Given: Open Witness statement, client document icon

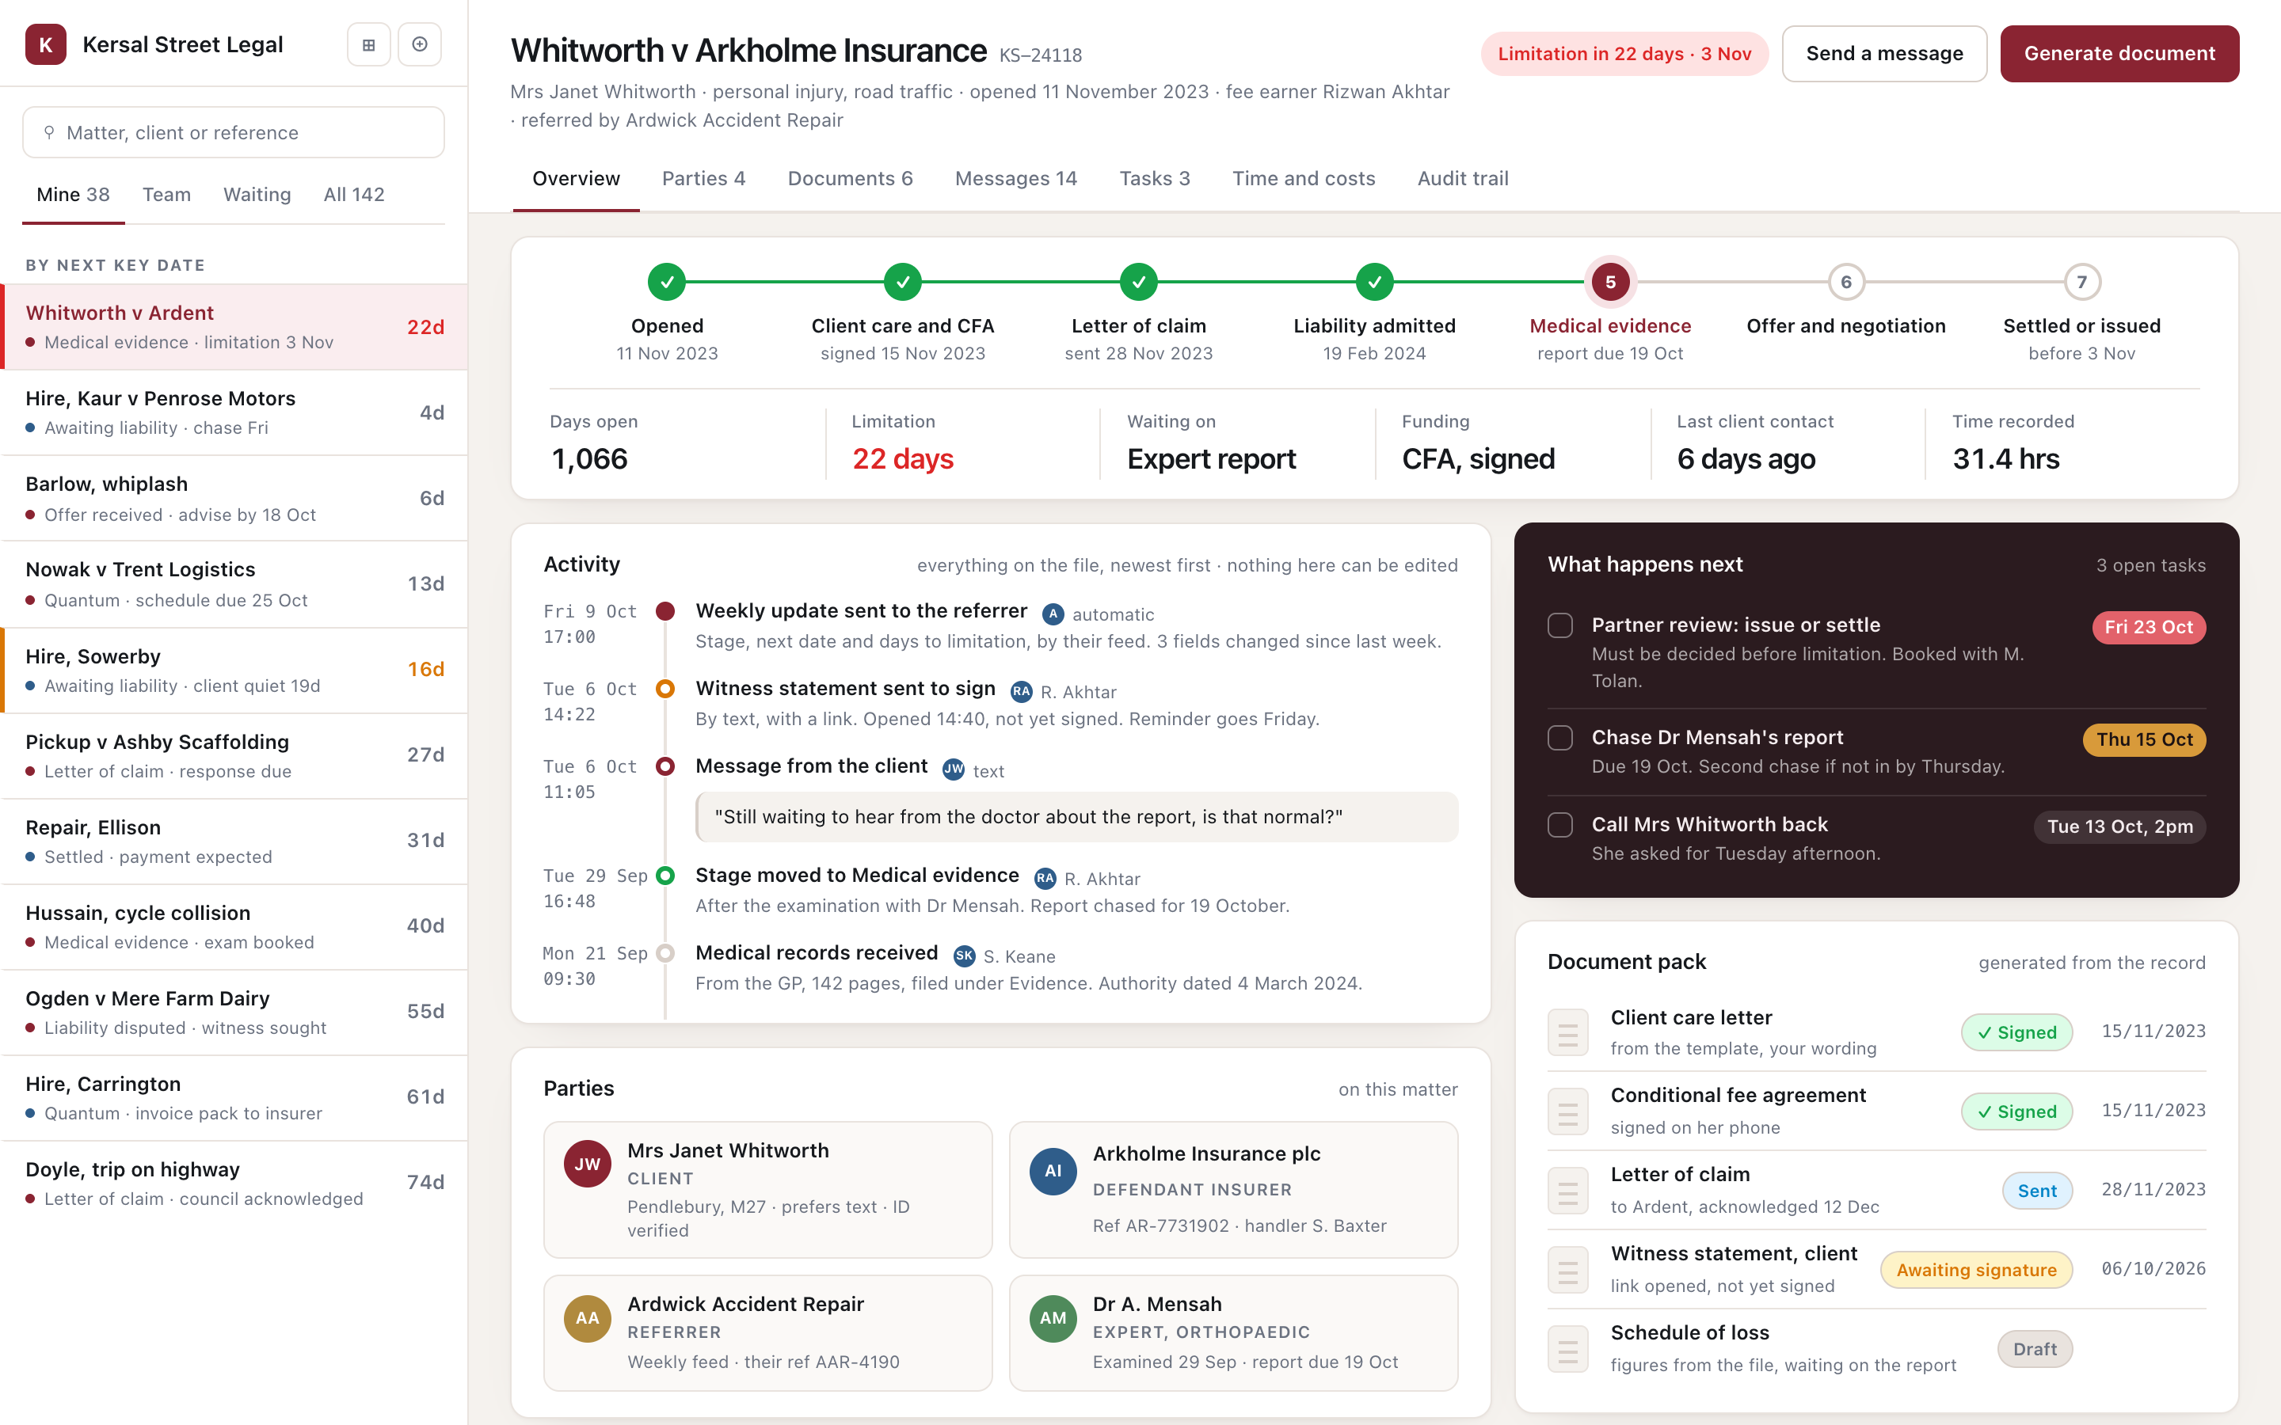Looking at the screenshot, I should [x=1567, y=1271].
